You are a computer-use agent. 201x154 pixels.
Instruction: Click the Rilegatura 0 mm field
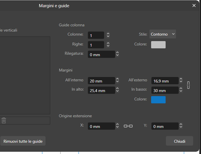[102, 54]
